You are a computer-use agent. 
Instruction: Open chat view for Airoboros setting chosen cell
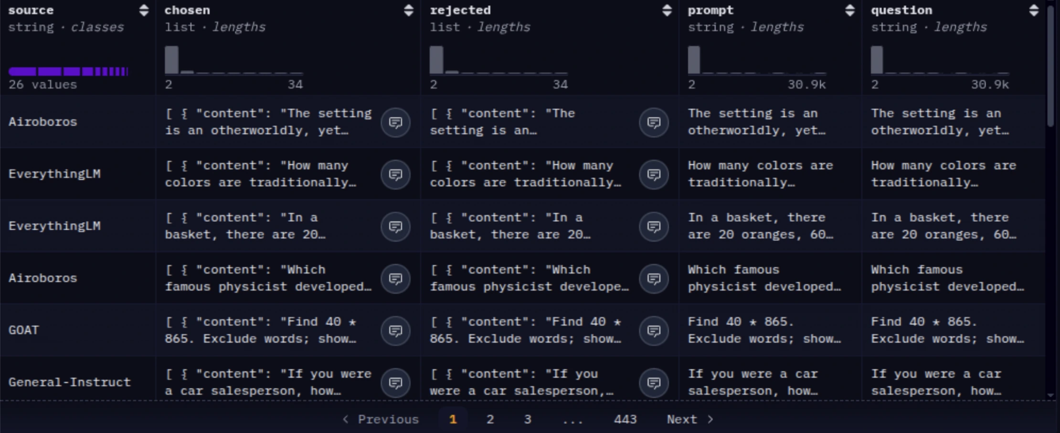pos(395,123)
